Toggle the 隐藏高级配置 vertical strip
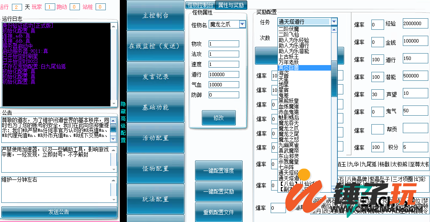The height and width of the screenshot is (222, 430). click(123, 122)
